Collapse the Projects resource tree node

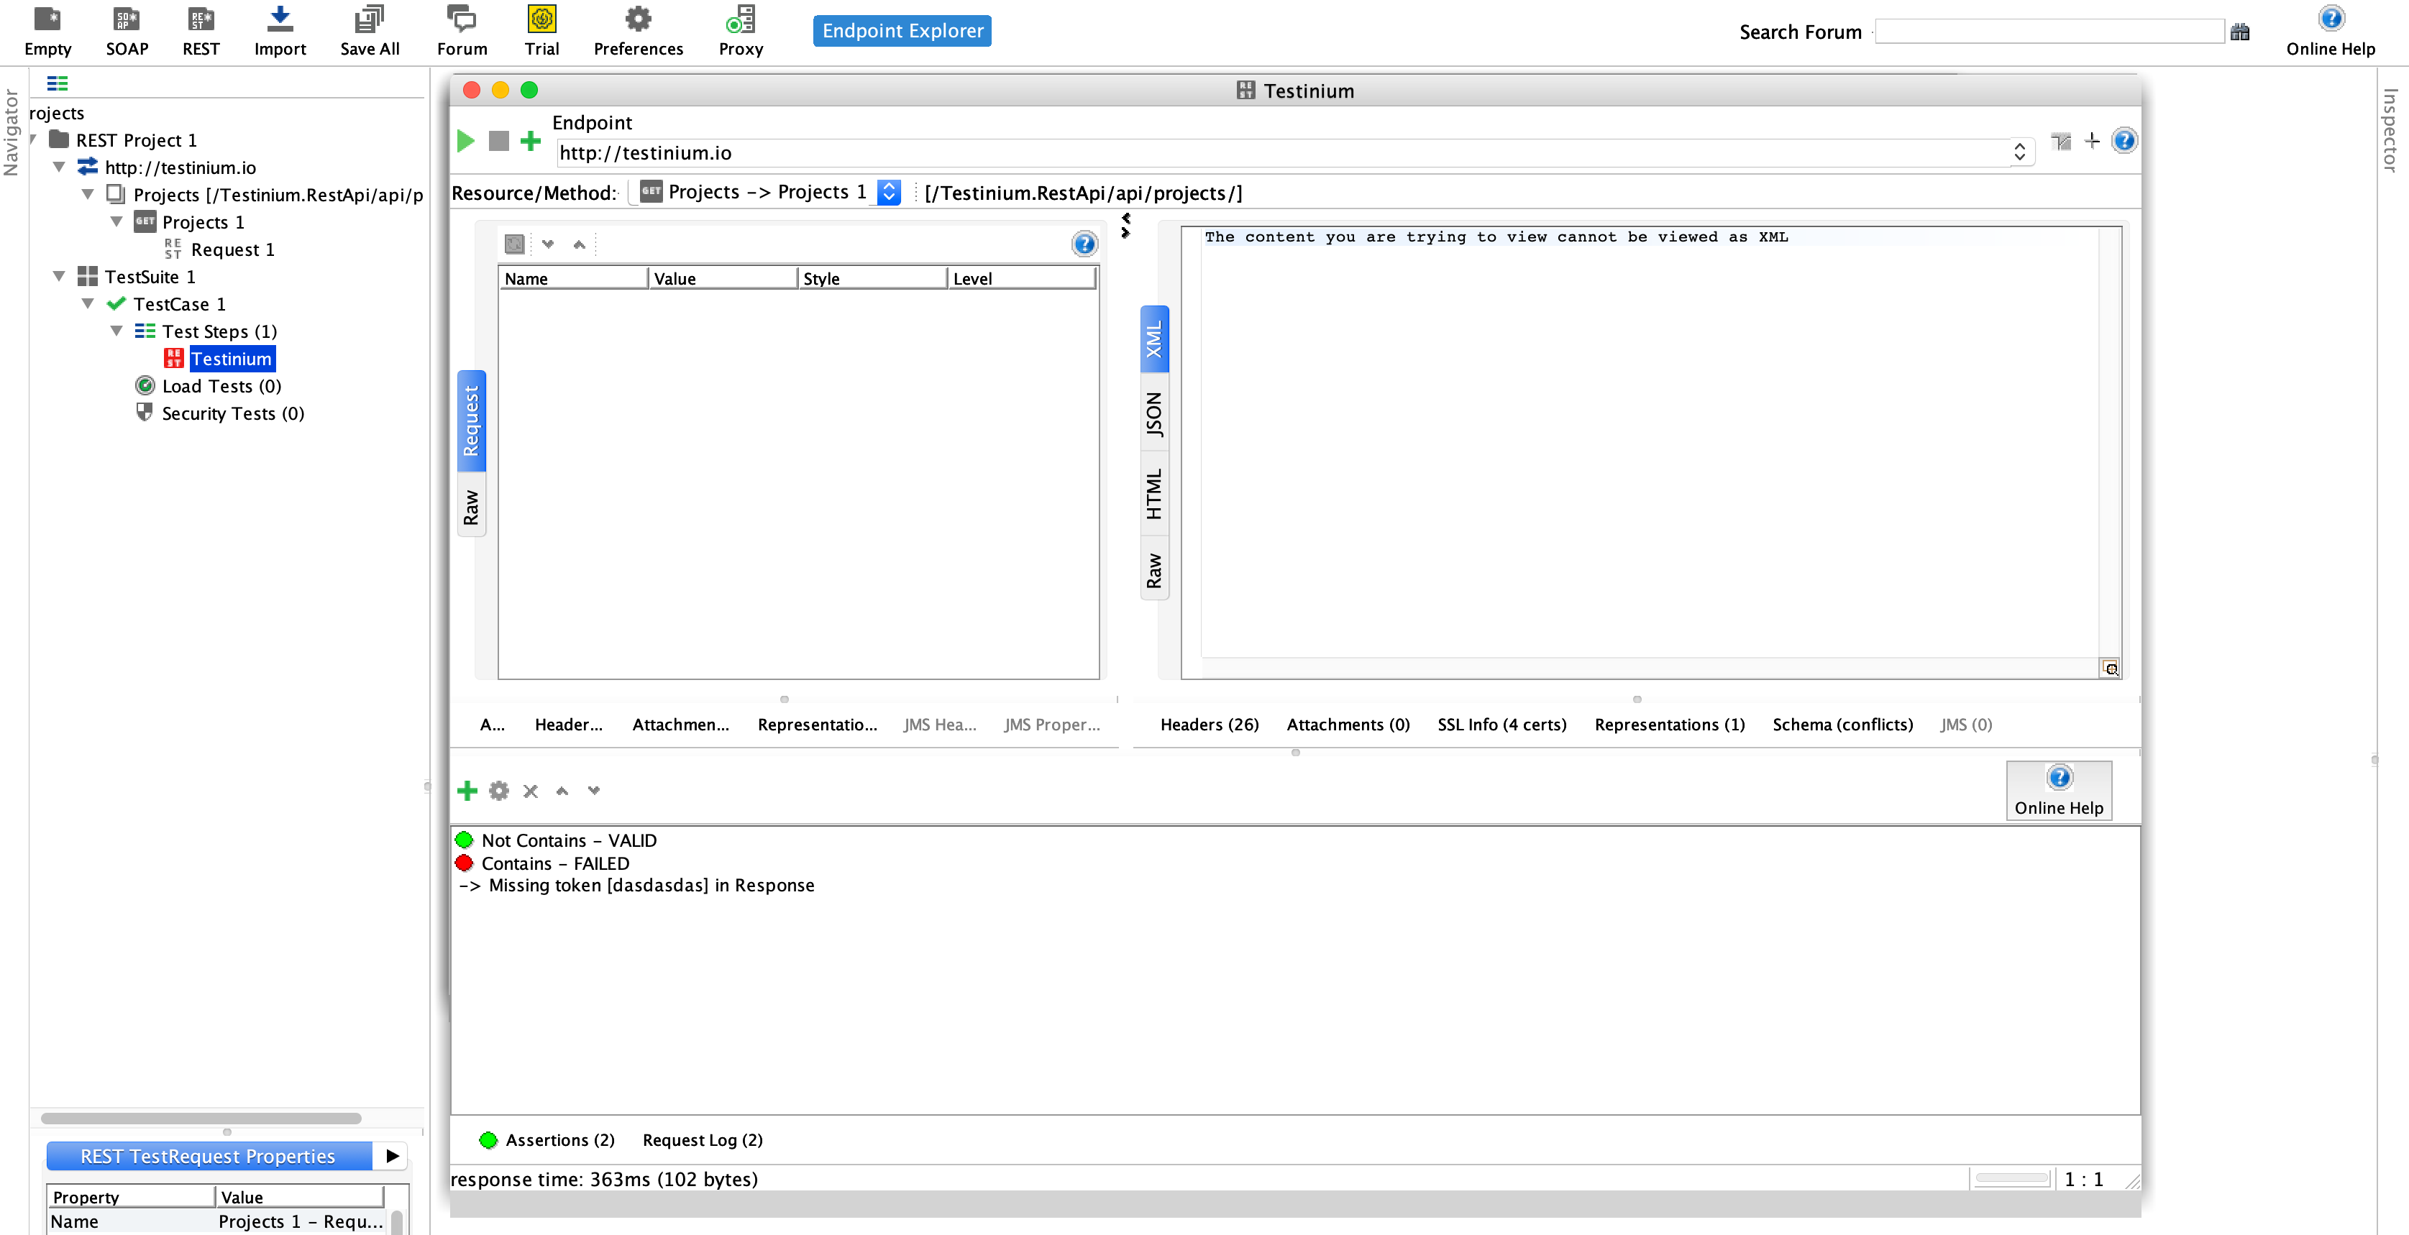click(88, 195)
